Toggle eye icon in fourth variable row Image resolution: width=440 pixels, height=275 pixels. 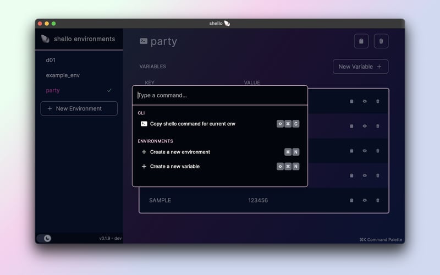coord(365,175)
